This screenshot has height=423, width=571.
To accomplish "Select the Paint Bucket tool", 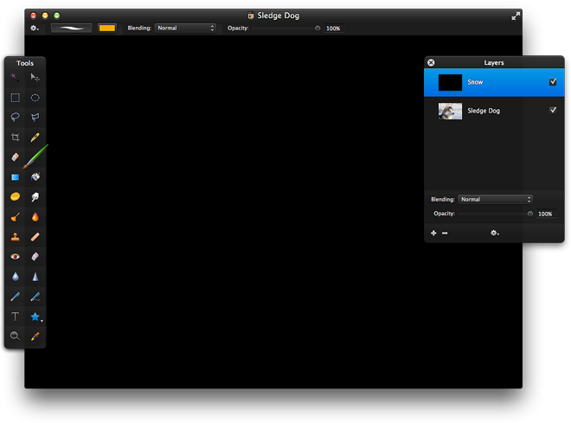I will click(35, 177).
